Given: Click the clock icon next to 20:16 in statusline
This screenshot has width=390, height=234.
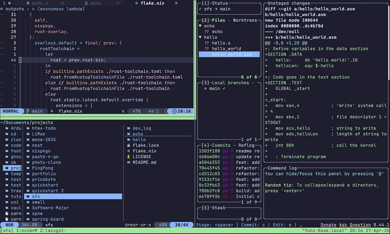Looking at the screenshot, I should (175, 111).
